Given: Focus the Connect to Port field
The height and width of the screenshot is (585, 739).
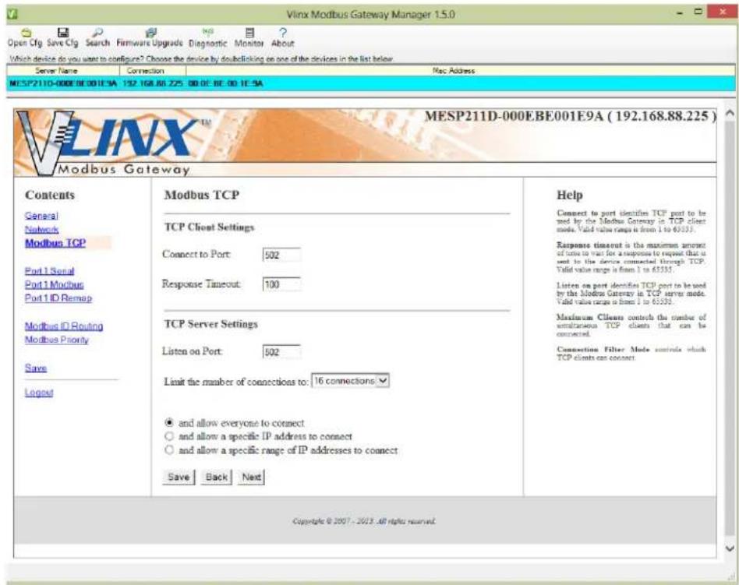Looking at the screenshot, I should click(281, 255).
